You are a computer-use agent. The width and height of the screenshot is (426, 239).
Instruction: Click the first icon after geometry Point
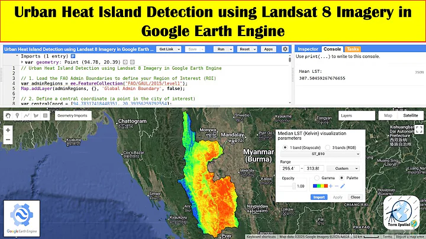tap(125, 62)
